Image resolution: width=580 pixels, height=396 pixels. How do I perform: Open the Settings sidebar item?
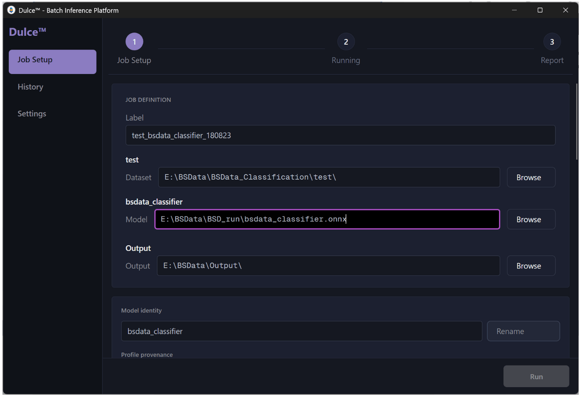pos(32,114)
